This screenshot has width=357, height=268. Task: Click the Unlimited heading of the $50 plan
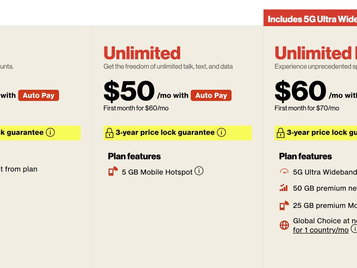pyautogui.click(x=142, y=53)
